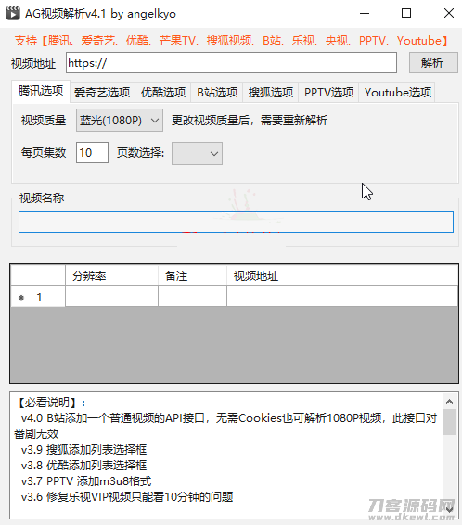Screen dimensions: 462x525
Task: Open the 搜狐选项 tab
Action: point(271,93)
